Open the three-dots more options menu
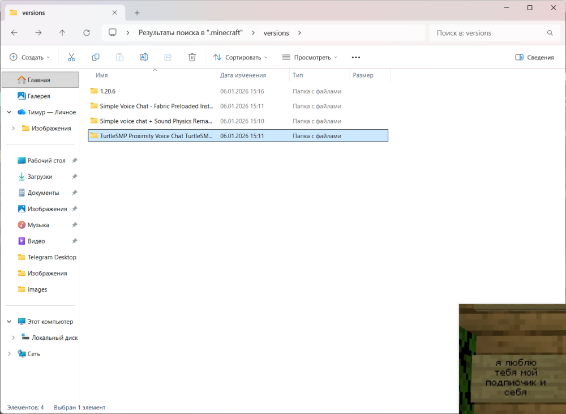 [356, 57]
